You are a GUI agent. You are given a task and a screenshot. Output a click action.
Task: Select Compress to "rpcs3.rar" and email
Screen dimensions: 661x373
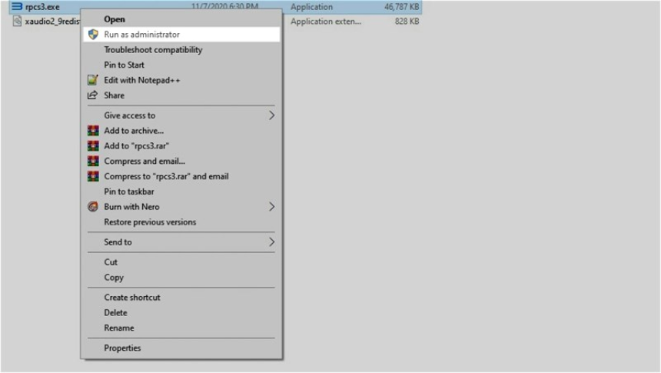click(x=181, y=176)
